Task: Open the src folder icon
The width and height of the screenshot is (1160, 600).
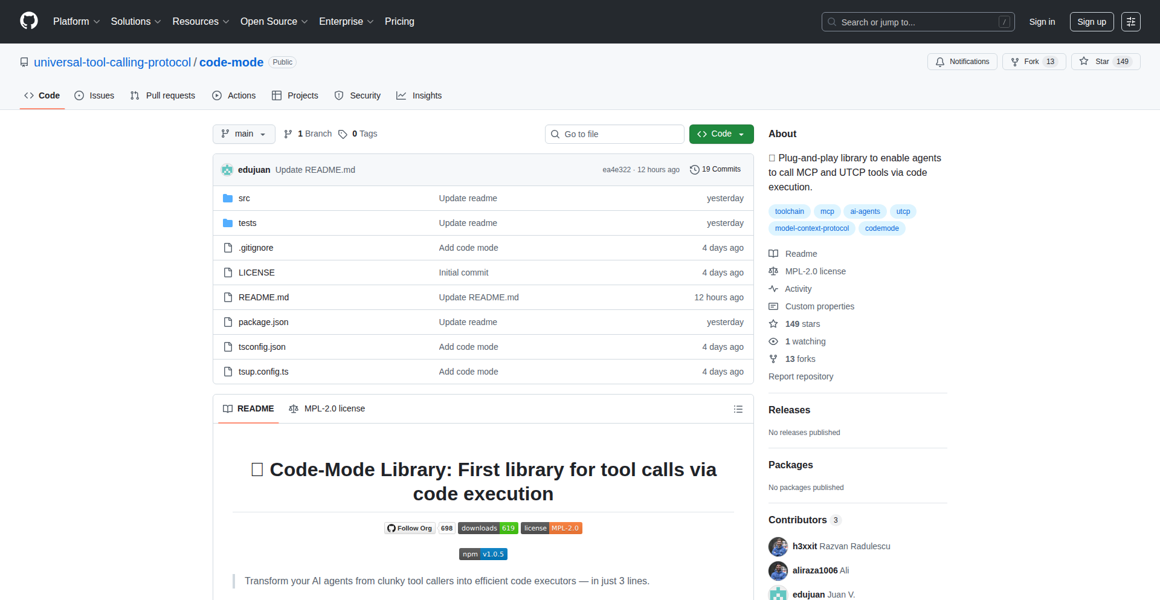Action: click(x=228, y=198)
